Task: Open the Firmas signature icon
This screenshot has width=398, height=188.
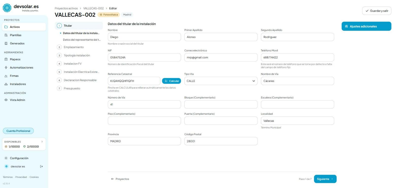Action: 6,76
